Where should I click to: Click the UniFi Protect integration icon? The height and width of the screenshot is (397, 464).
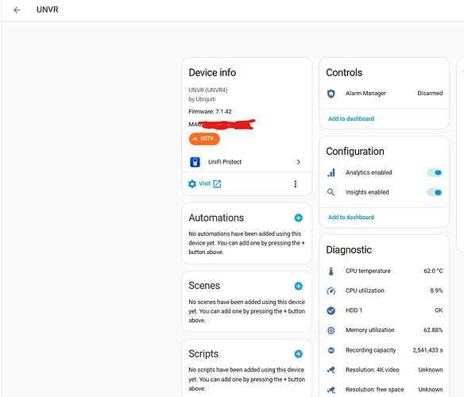[x=195, y=162]
